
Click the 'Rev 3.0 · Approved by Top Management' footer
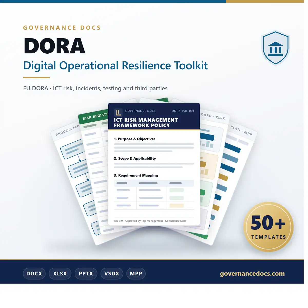point(150,221)
